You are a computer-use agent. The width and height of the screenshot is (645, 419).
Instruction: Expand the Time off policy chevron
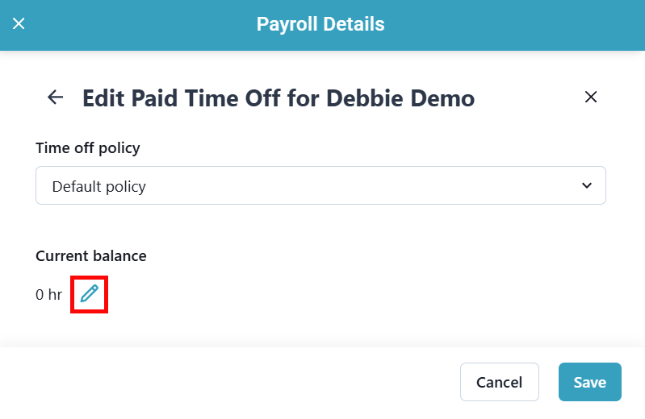pos(587,186)
